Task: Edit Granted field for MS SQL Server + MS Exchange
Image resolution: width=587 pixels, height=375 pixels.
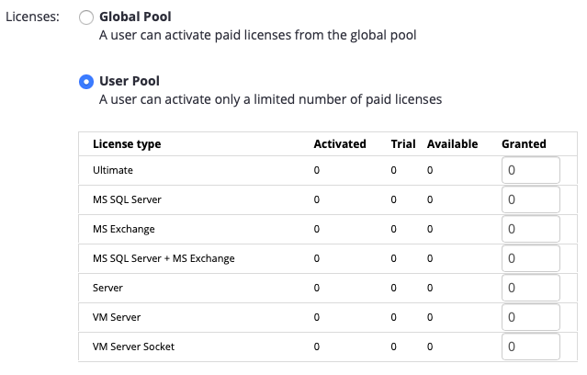Action: coord(530,258)
